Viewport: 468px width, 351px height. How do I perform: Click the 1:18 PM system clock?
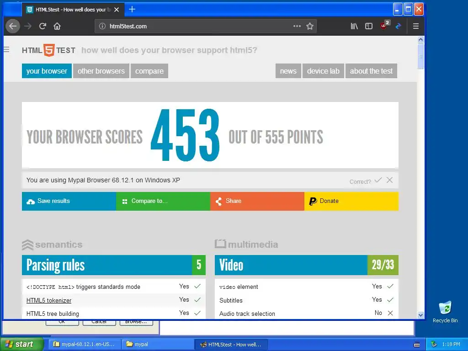pos(451,345)
